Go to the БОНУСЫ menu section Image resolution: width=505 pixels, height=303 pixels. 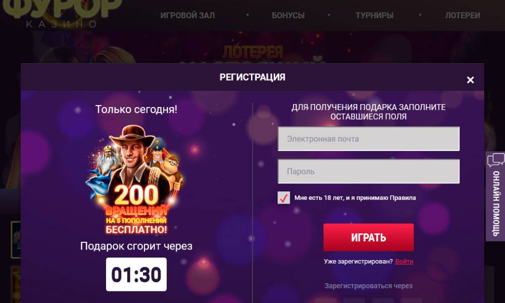tap(288, 15)
